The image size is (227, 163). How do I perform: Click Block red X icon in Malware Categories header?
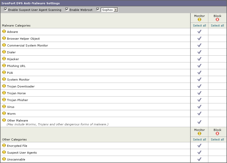pyautogui.click(x=217, y=19)
